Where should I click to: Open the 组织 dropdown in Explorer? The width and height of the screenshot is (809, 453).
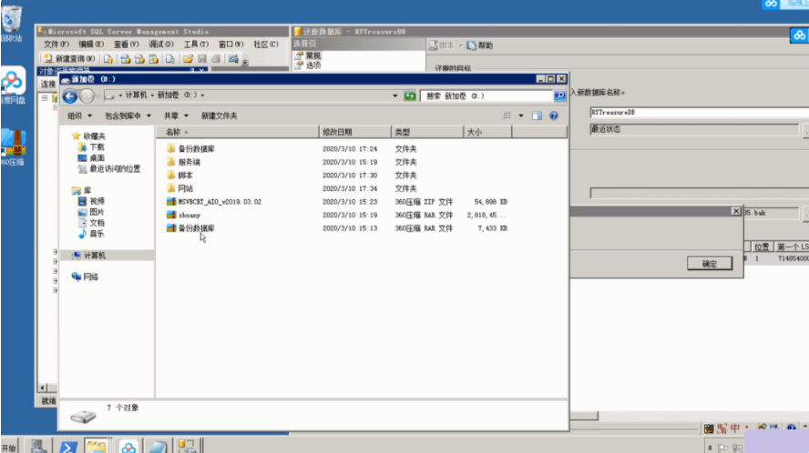pyautogui.click(x=79, y=116)
